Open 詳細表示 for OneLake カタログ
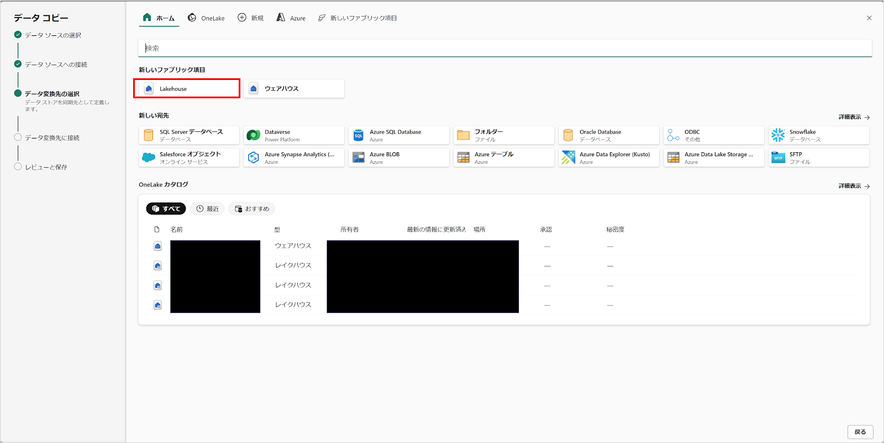The width and height of the screenshot is (884, 443). 854,186
